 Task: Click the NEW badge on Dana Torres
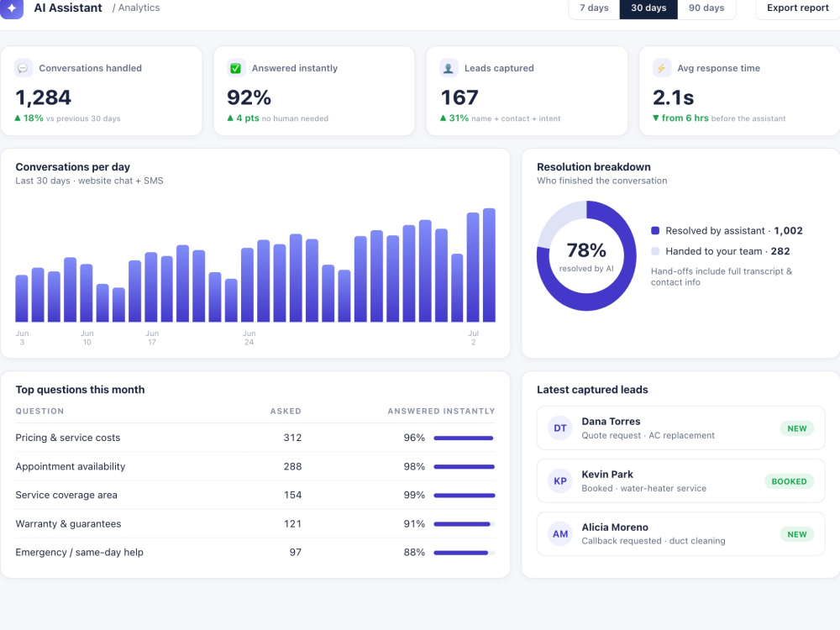click(x=796, y=428)
